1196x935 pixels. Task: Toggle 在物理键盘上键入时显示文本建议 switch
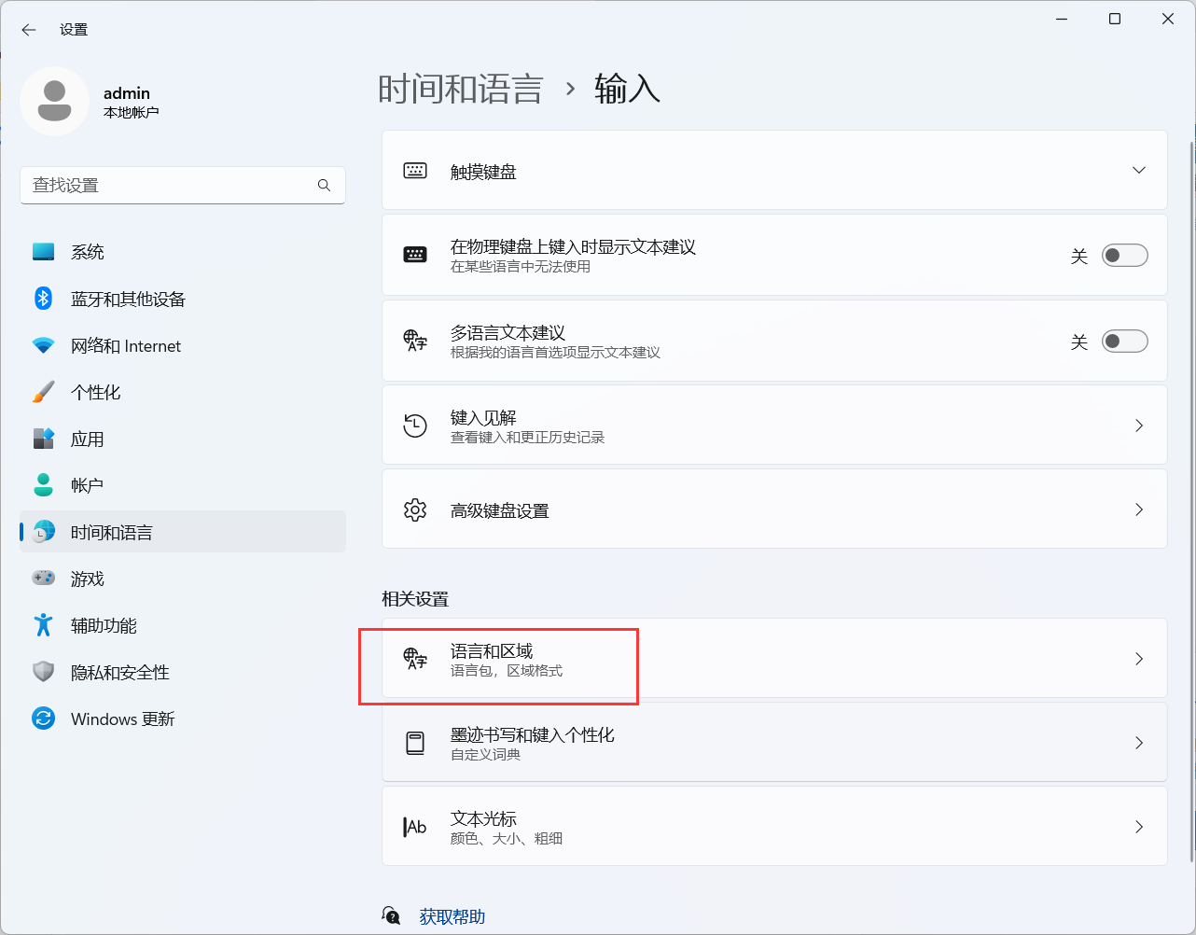(1125, 256)
